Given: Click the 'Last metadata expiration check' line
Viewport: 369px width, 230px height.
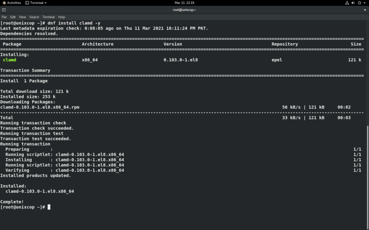Looking at the screenshot, I should (104, 28).
